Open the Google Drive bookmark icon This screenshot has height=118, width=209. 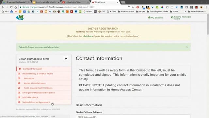coord(29,12)
